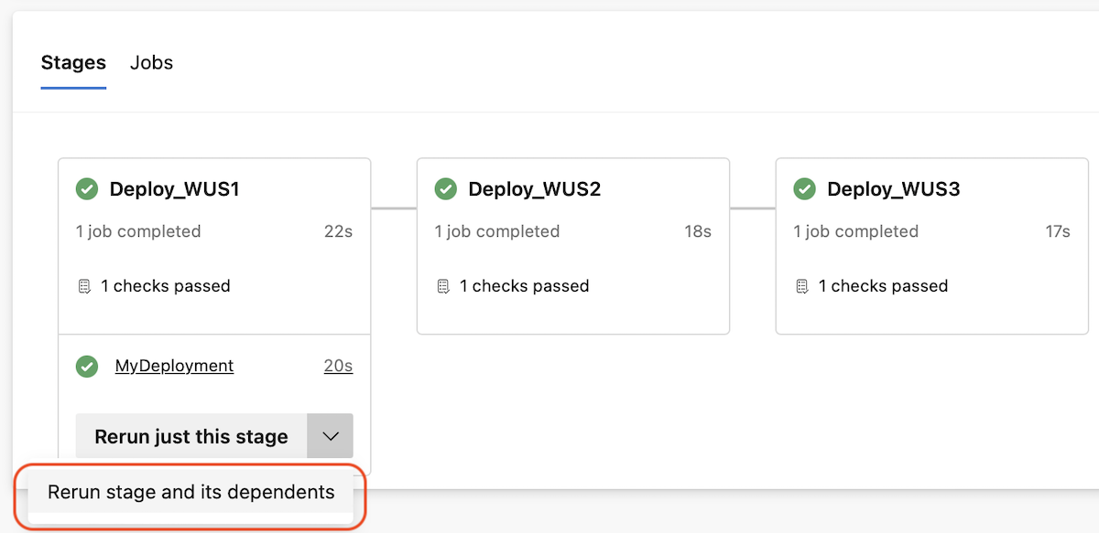Click Deploy_WUS2 green success check icon

(446, 189)
